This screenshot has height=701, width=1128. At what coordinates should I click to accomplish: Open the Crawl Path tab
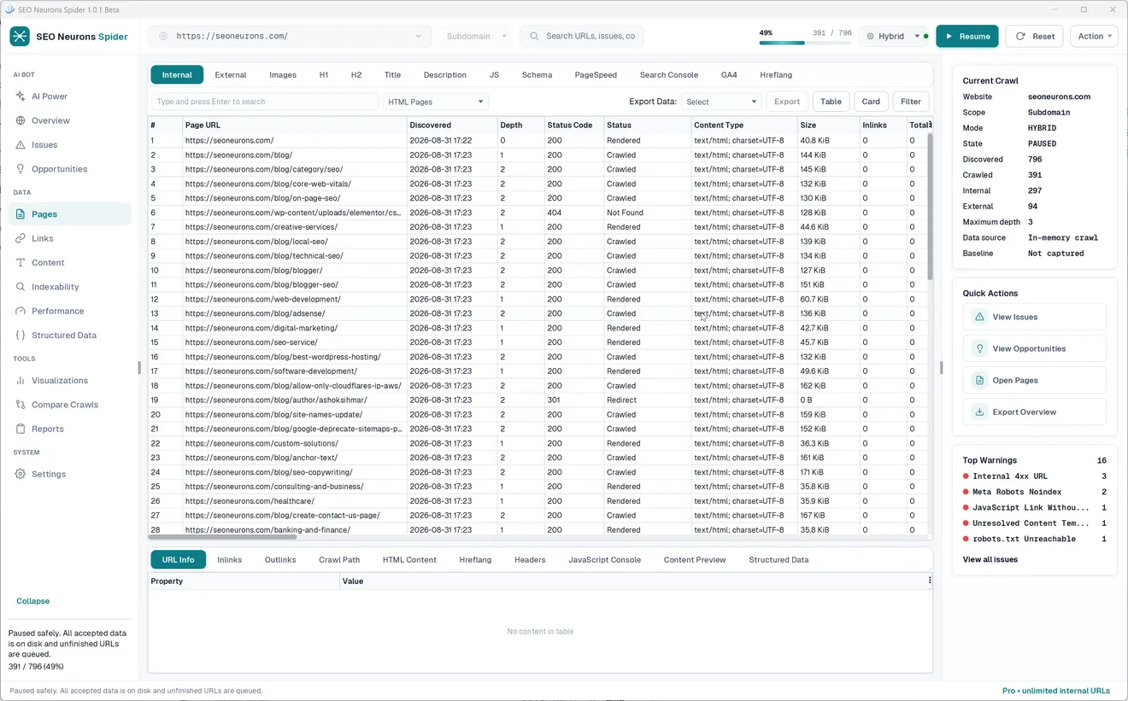coord(339,560)
